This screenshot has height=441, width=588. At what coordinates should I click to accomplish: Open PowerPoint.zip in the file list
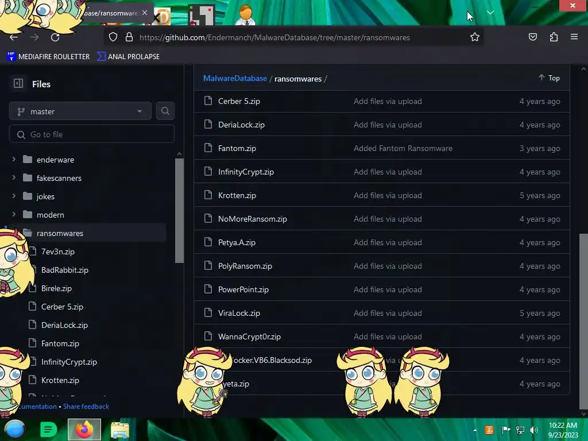pos(243,289)
